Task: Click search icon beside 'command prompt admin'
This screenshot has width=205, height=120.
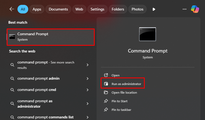Action: click(12, 79)
